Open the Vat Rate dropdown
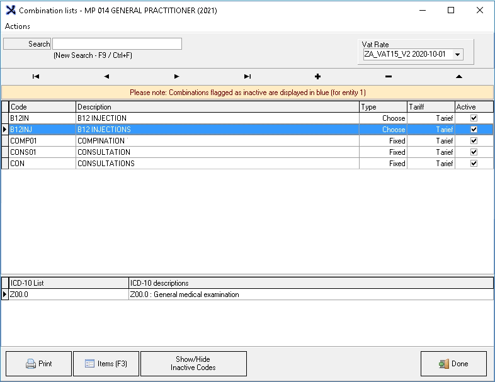Image resolution: width=495 pixels, height=382 pixels. coord(457,55)
